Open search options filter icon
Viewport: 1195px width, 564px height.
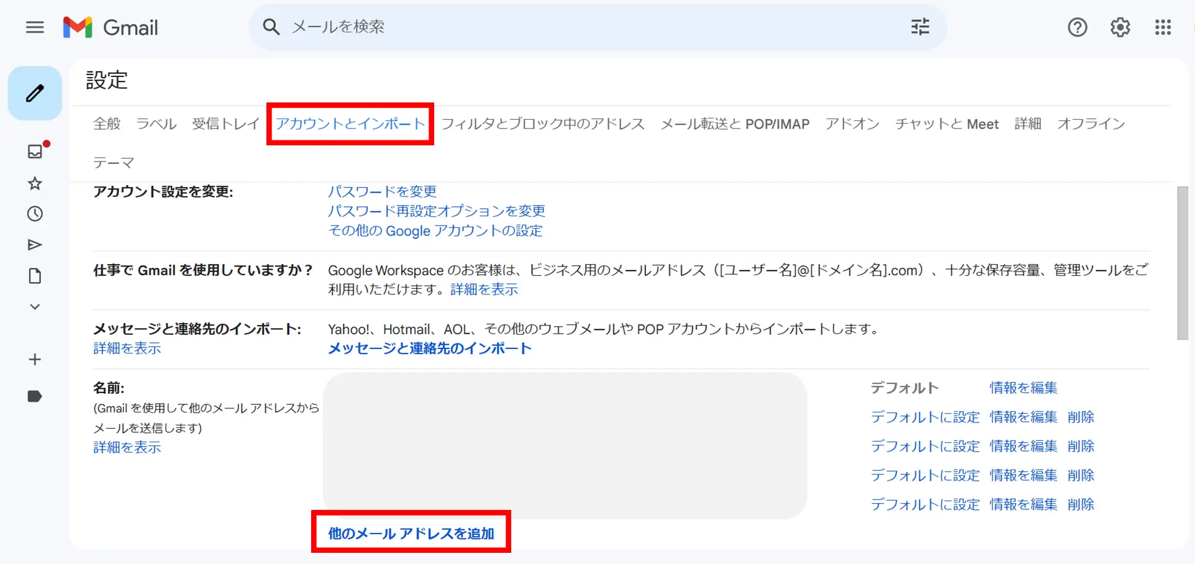920,27
